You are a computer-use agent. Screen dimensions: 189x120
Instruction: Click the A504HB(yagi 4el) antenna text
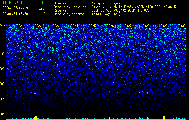(106, 14)
